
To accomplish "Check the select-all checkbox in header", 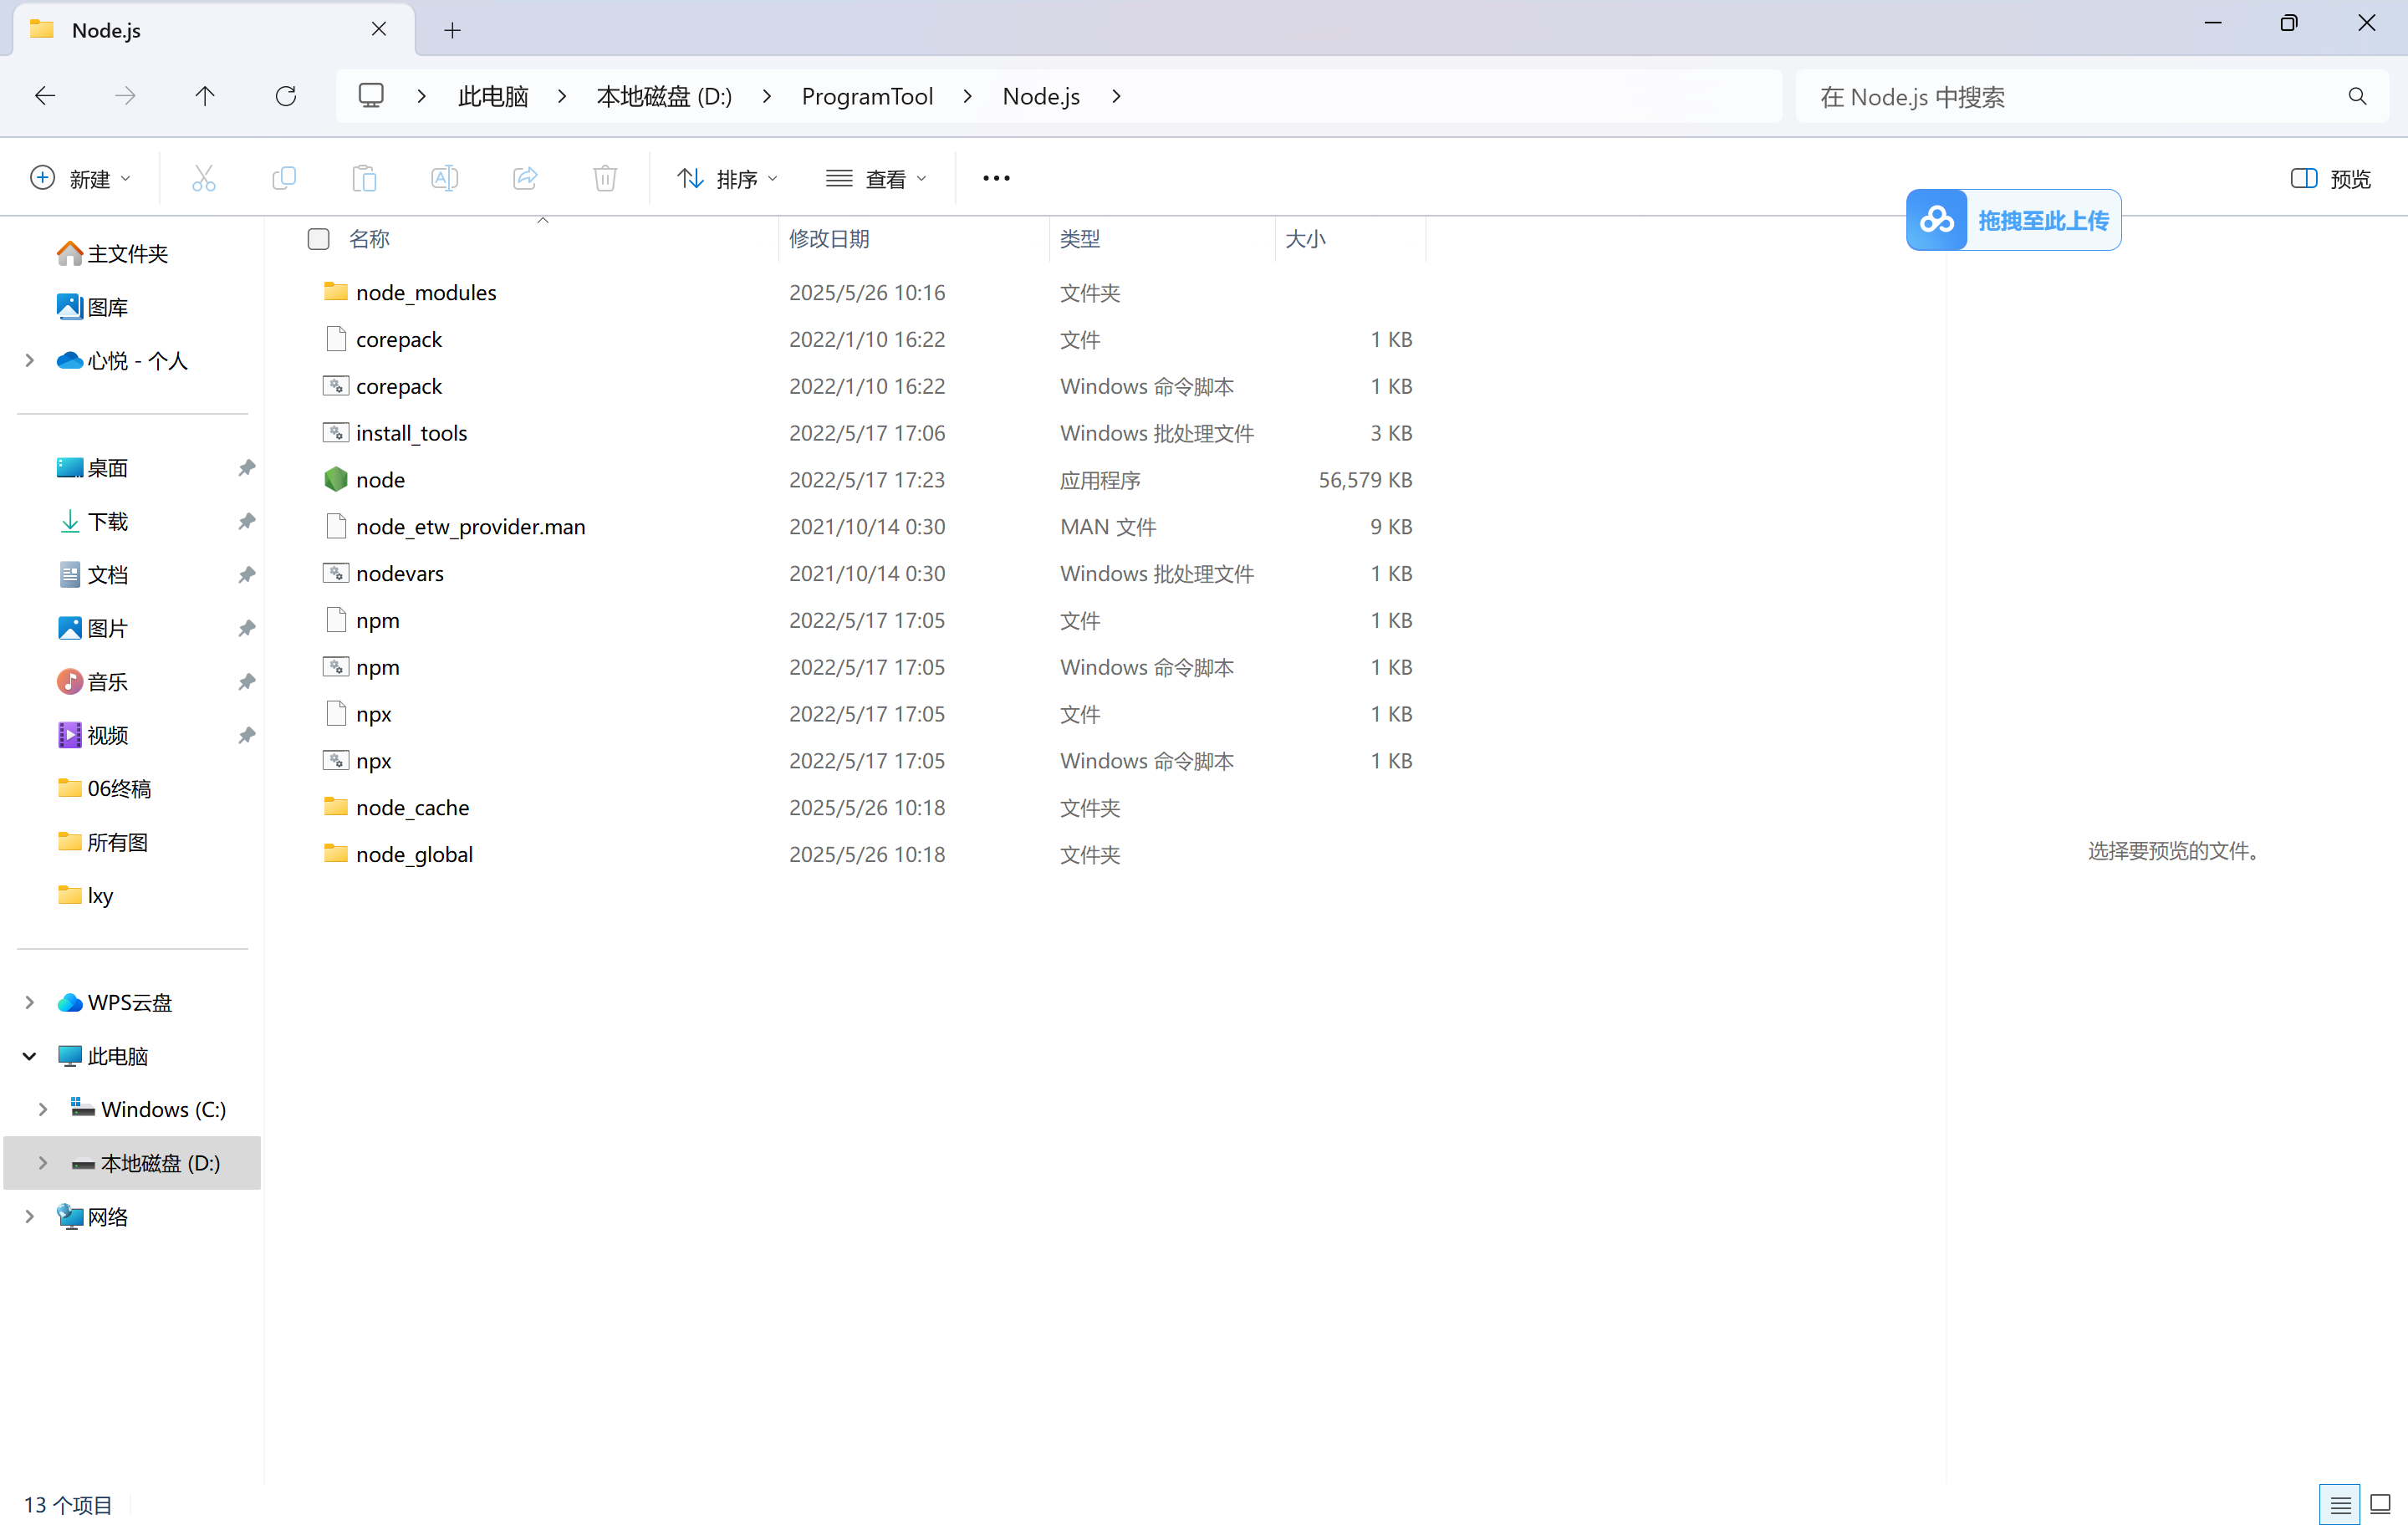I will click(319, 239).
